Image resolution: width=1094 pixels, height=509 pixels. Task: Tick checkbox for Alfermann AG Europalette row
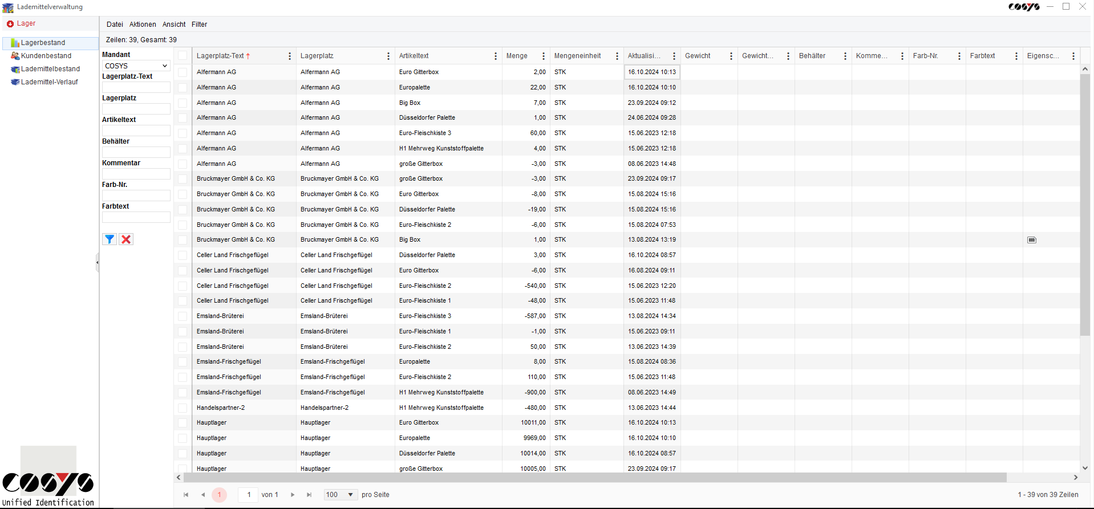click(183, 88)
